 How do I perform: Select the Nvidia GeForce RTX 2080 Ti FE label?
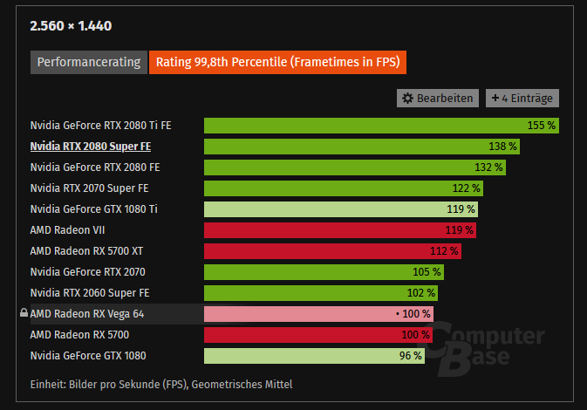pos(100,126)
